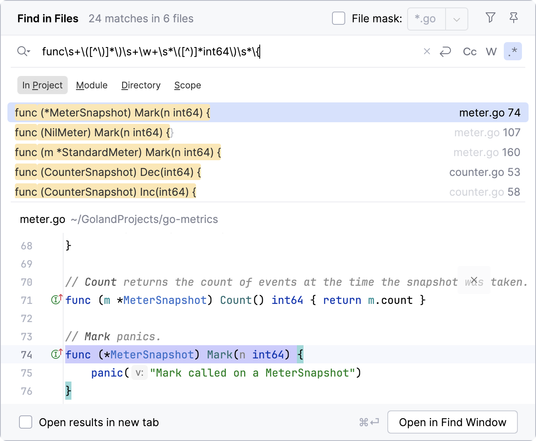The width and height of the screenshot is (536, 441).
Task: Click the gutter navigation icon on line 74
Action: pos(56,354)
